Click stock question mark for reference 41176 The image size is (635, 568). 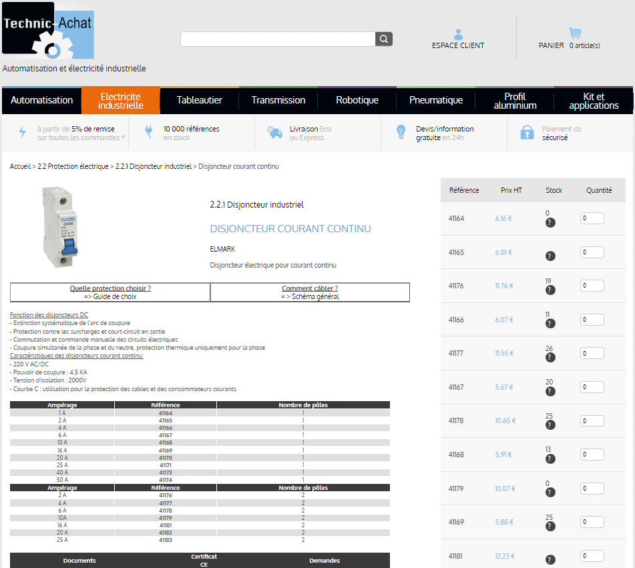[x=550, y=290]
